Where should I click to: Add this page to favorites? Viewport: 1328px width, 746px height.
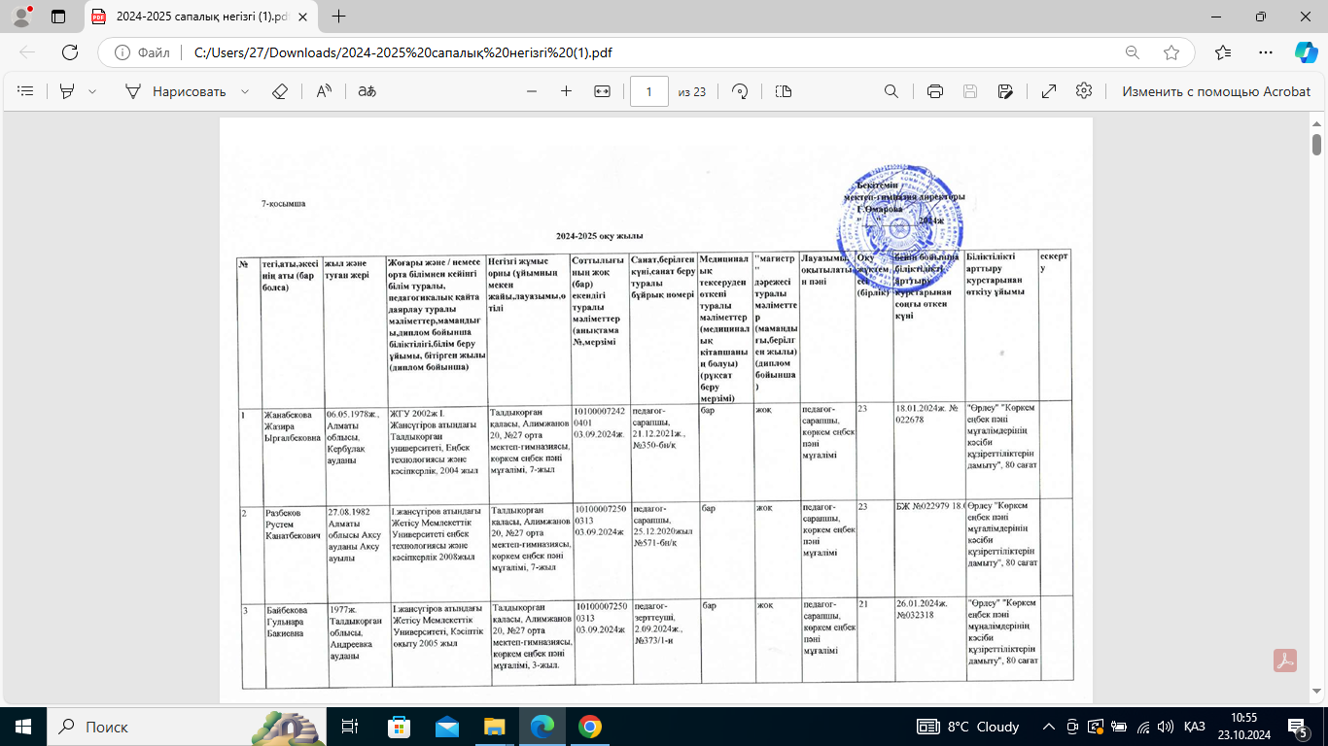(1171, 52)
